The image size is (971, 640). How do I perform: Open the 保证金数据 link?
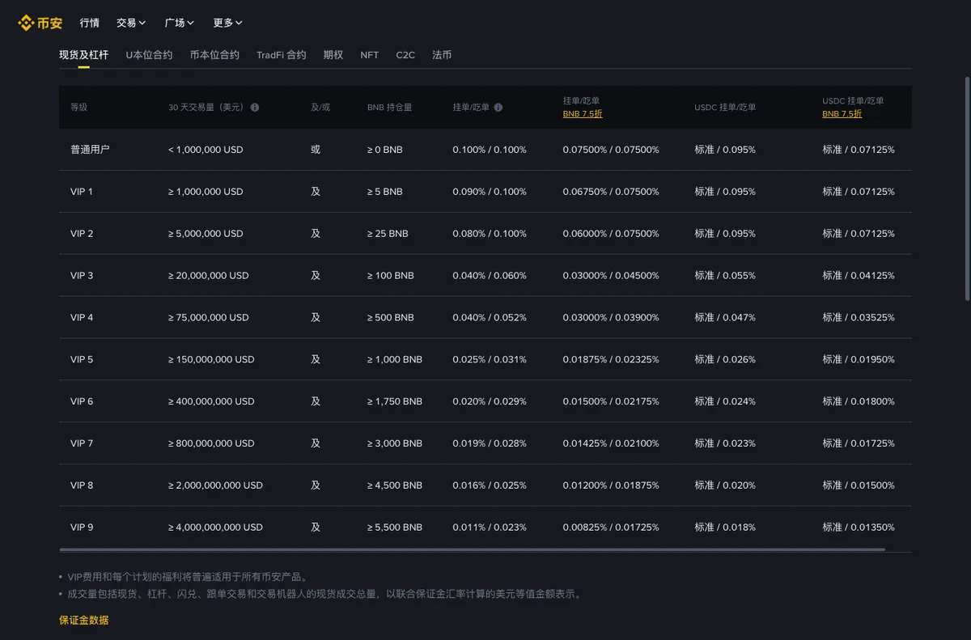click(x=83, y=621)
